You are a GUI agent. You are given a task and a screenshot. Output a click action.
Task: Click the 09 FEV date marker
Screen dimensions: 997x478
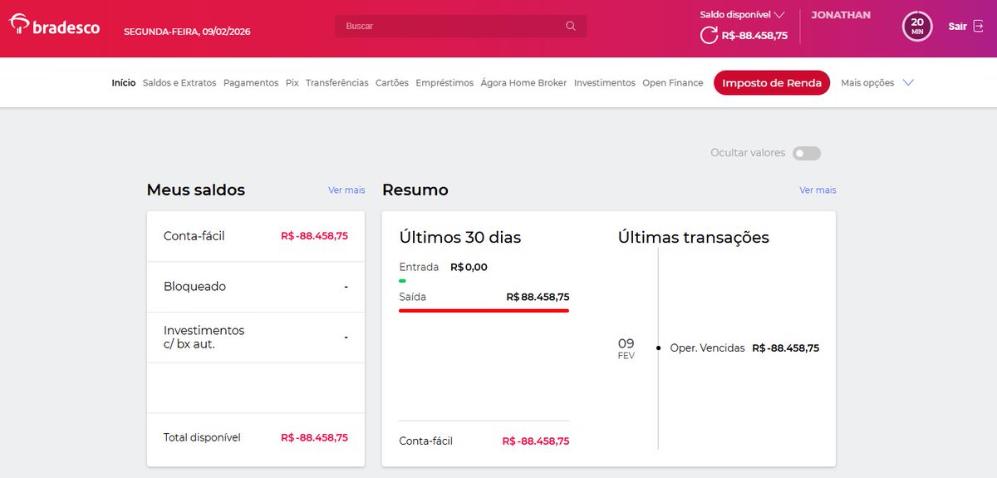626,348
